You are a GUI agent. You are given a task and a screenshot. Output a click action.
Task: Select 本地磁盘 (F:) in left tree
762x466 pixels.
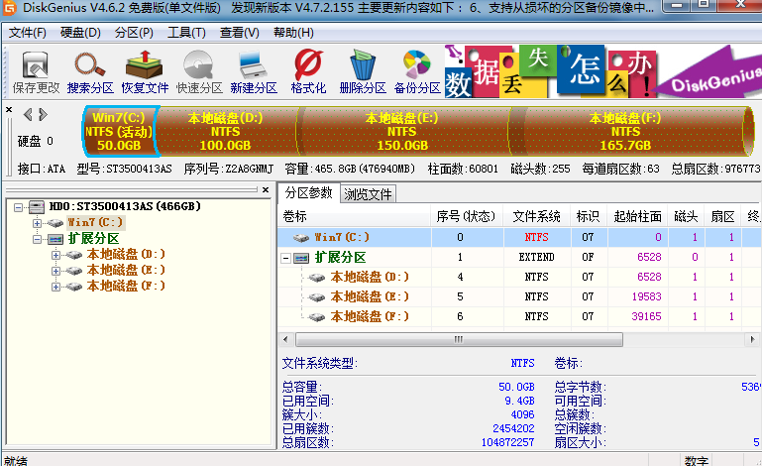click(x=126, y=286)
